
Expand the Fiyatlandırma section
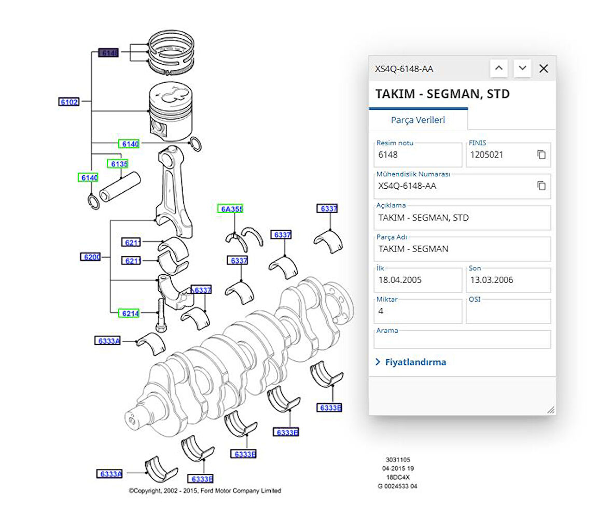410,362
